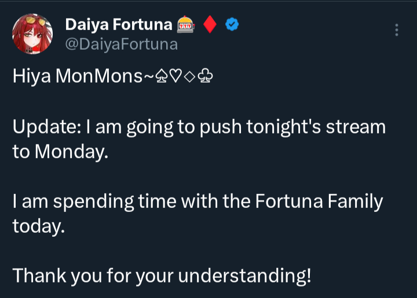Click the slot machine emoji beside the name
Image resolution: width=417 pixels, height=298 pixels.
[186, 25]
